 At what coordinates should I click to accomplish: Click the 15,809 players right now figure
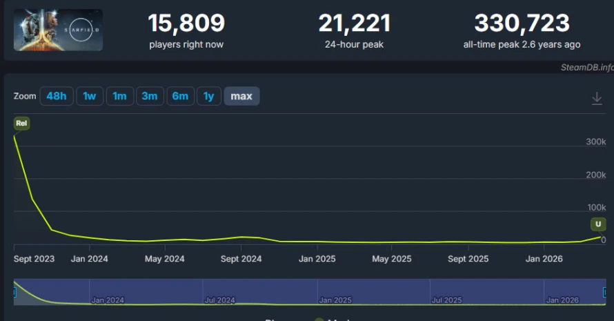point(186,23)
